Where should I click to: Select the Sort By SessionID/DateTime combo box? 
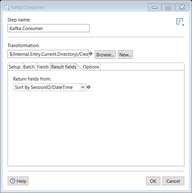(50, 87)
